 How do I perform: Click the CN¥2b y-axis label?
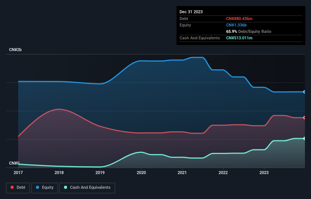[x=15, y=50]
